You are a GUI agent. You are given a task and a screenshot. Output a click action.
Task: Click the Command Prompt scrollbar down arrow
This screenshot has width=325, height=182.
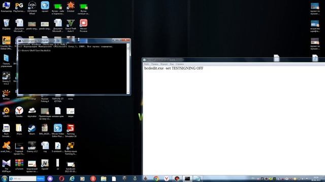tap(128, 93)
